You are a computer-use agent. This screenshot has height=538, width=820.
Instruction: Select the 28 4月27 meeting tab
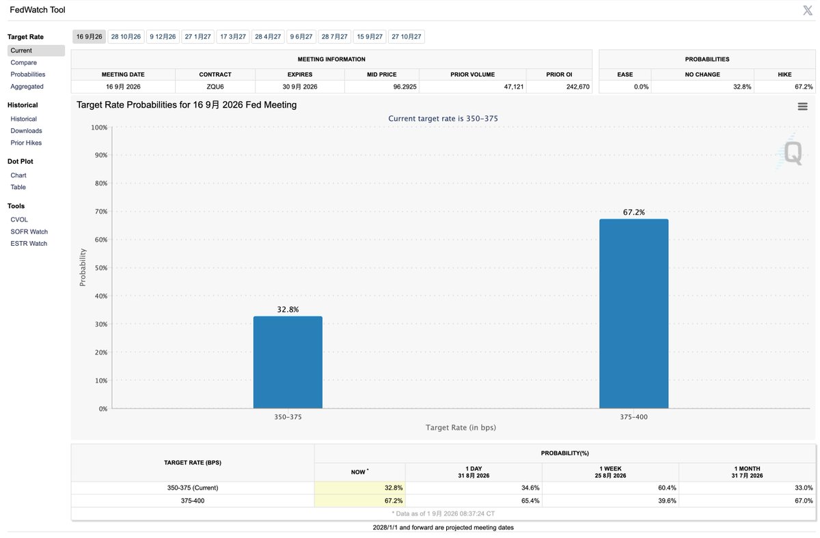(268, 37)
